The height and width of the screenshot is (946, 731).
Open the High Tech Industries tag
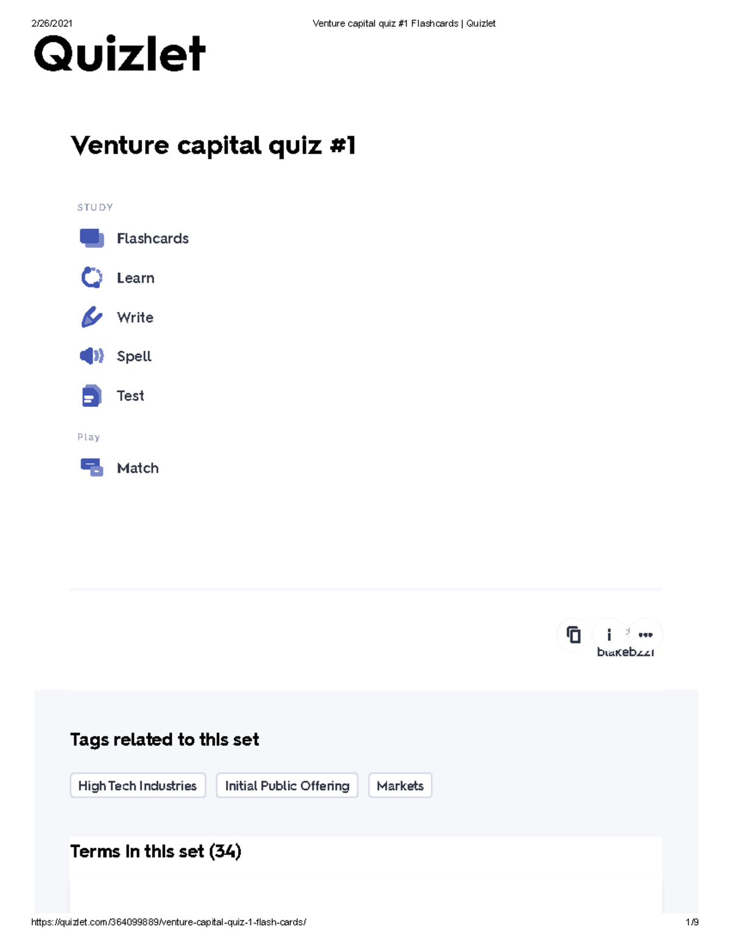click(137, 786)
